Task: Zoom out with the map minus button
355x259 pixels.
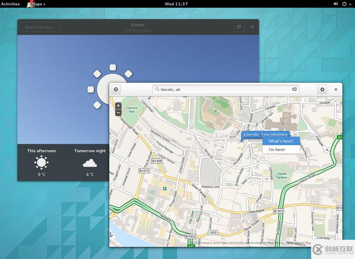Action: point(118,112)
